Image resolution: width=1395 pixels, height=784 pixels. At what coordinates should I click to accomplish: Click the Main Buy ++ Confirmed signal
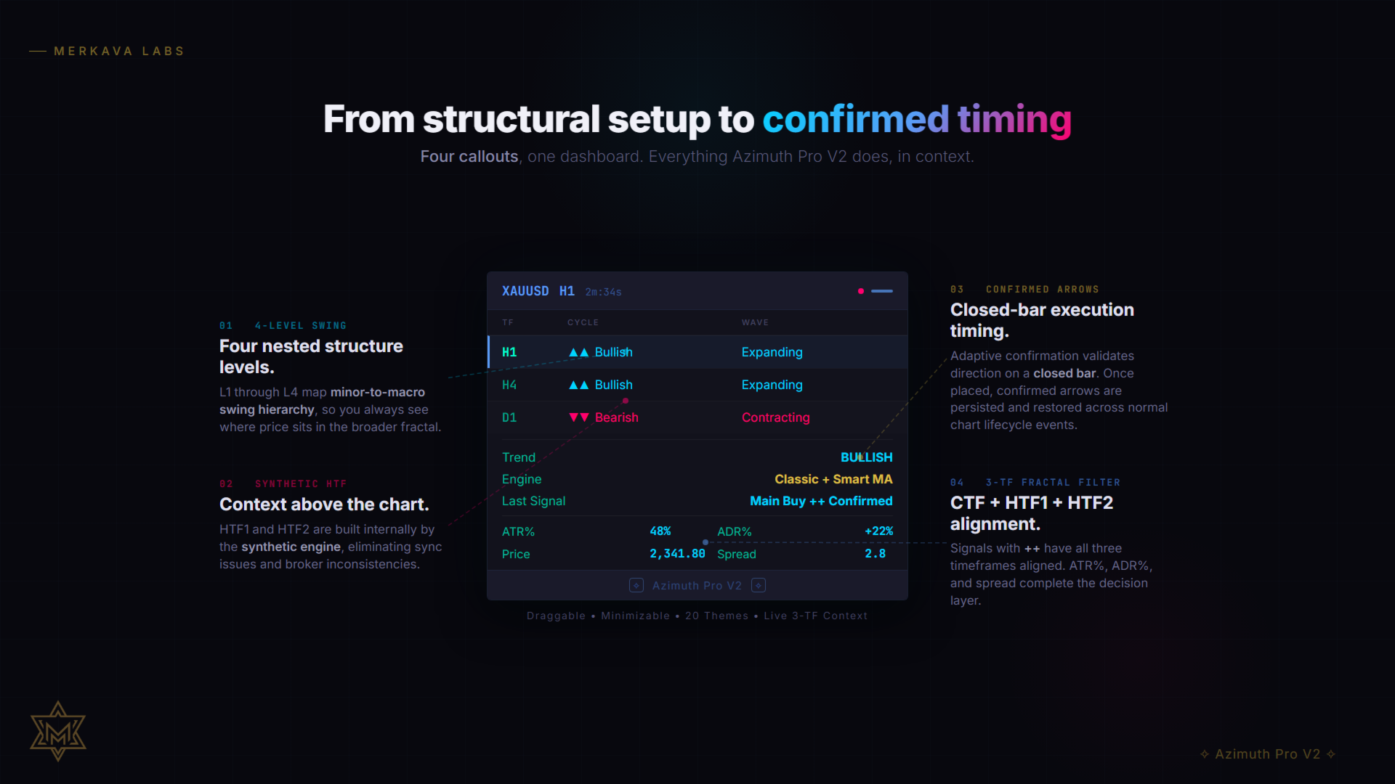pyautogui.click(x=821, y=501)
